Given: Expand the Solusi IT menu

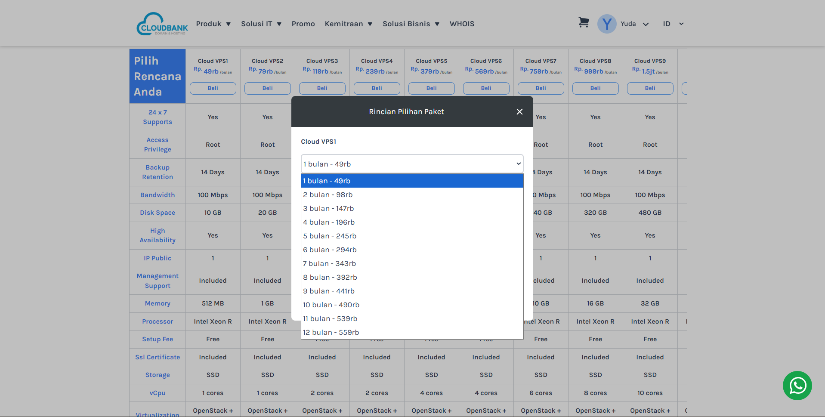Looking at the screenshot, I should (x=261, y=24).
